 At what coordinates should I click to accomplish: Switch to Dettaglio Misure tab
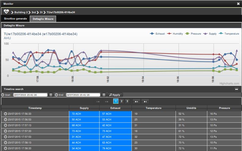[x=43, y=19]
